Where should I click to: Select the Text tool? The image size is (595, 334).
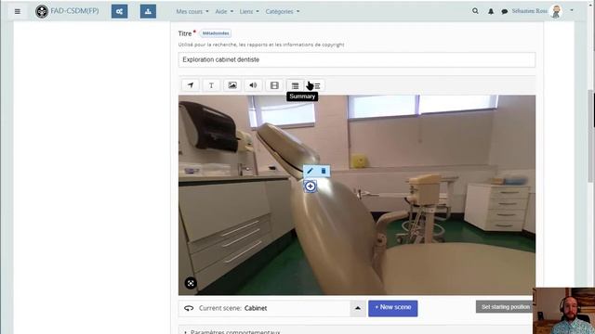pos(211,85)
